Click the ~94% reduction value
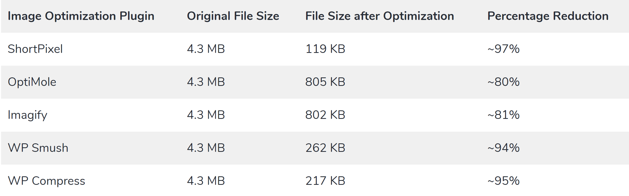Image resolution: width=629 pixels, height=196 pixels. (503, 148)
